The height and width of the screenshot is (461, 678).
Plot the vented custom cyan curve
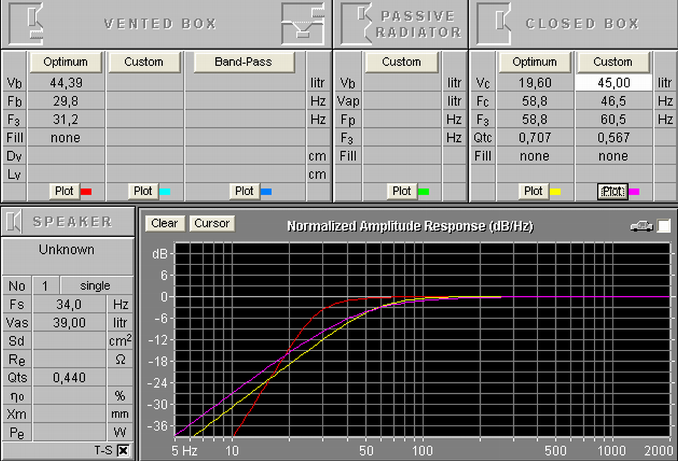pyautogui.click(x=143, y=191)
